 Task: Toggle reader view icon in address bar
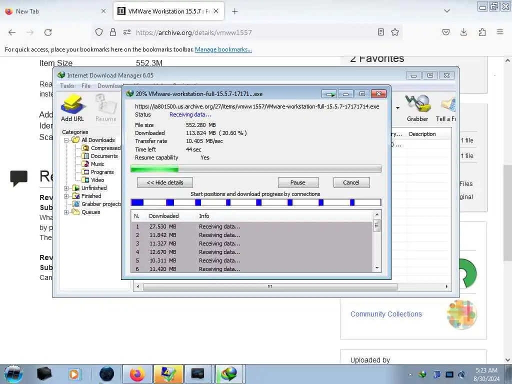[x=380, y=32]
